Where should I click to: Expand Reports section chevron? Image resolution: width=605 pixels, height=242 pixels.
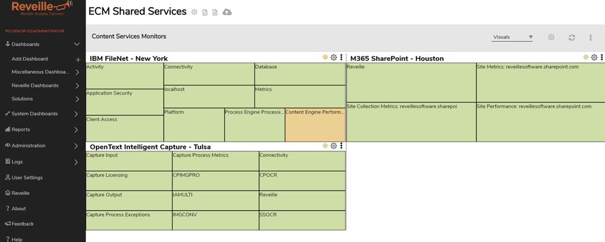(76, 130)
